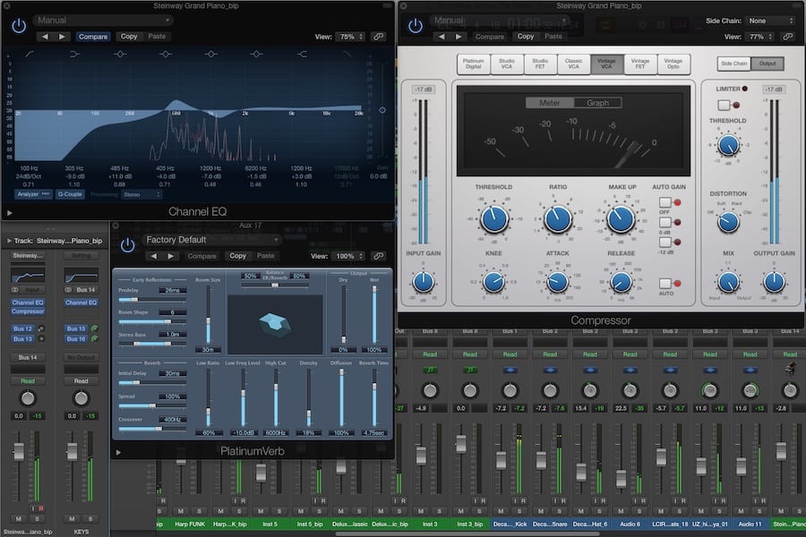
Task: Click the link icon in Compressor header
Action: click(787, 37)
